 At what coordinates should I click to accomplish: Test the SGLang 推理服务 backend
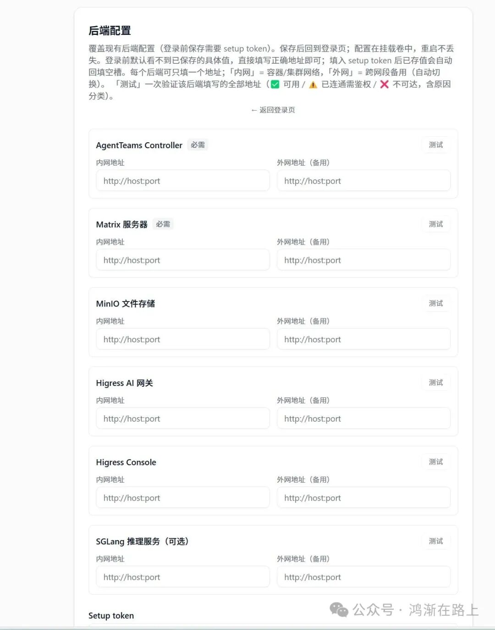(x=435, y=541)
